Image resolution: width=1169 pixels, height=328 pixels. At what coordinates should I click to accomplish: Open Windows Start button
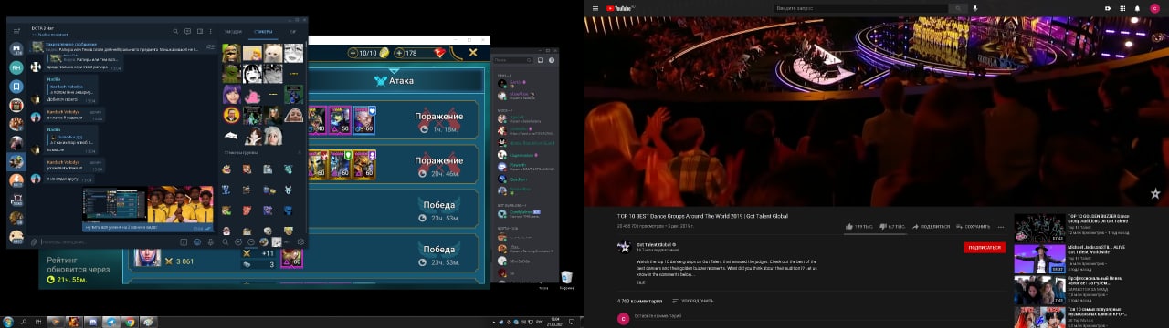tap(7, 322)
